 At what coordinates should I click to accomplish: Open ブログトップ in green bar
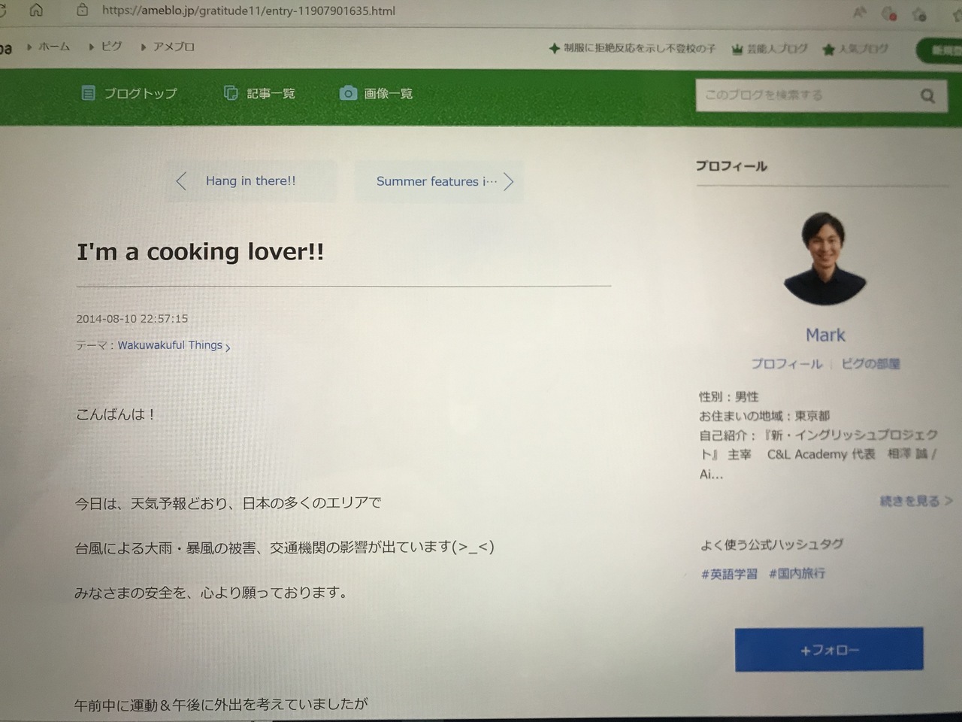pyautogui.click(x=129, y=93)
